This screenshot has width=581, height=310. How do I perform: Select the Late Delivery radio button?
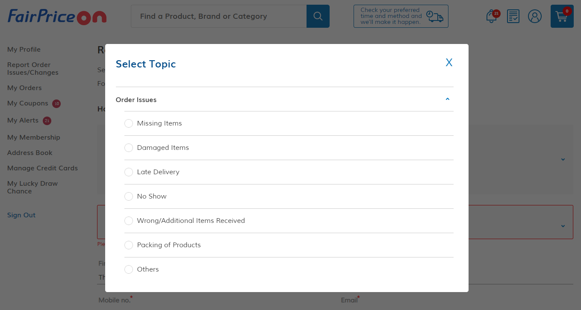pos(129,172)
